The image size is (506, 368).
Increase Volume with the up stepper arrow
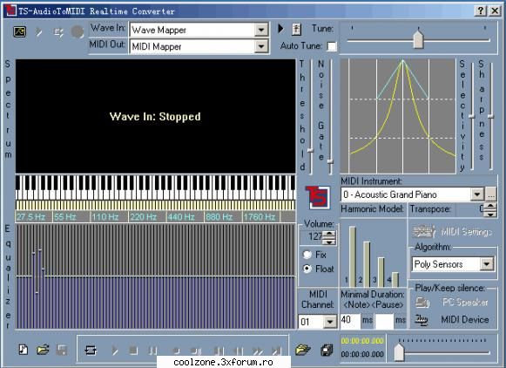(330, 234)
